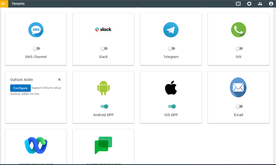
Task: Open the account profile icon
Action: pyautogui.click(x=271, y=4)
